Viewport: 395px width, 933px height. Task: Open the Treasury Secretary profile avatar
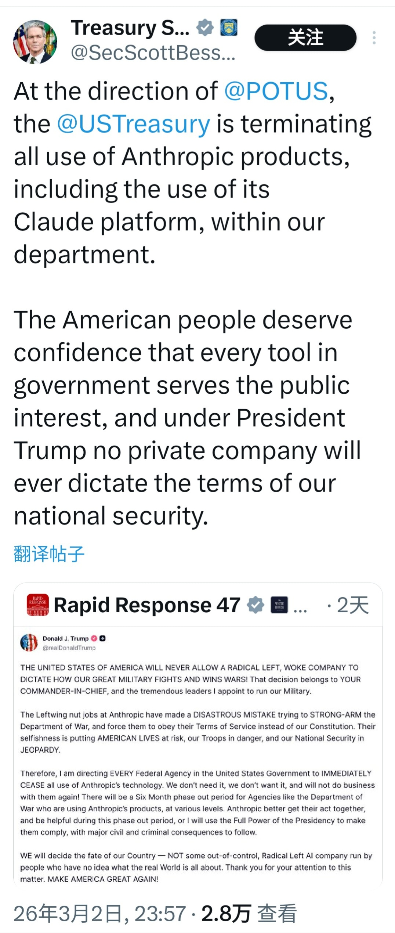(35, 42)
